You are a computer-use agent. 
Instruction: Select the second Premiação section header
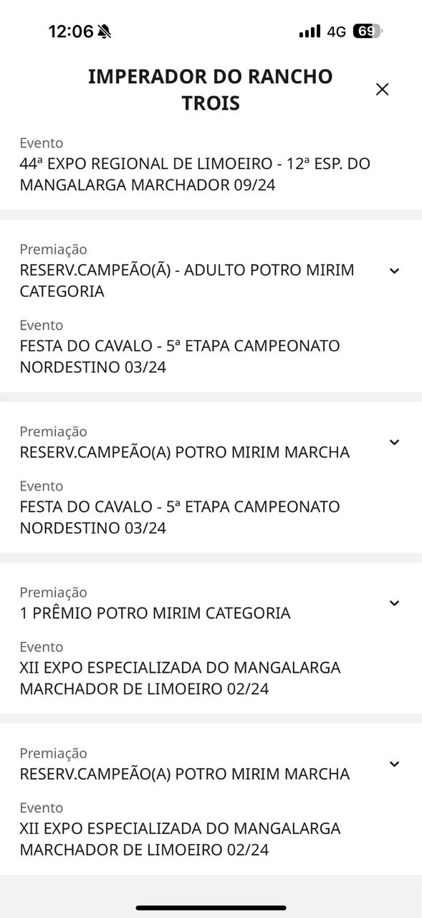(53, 432)
